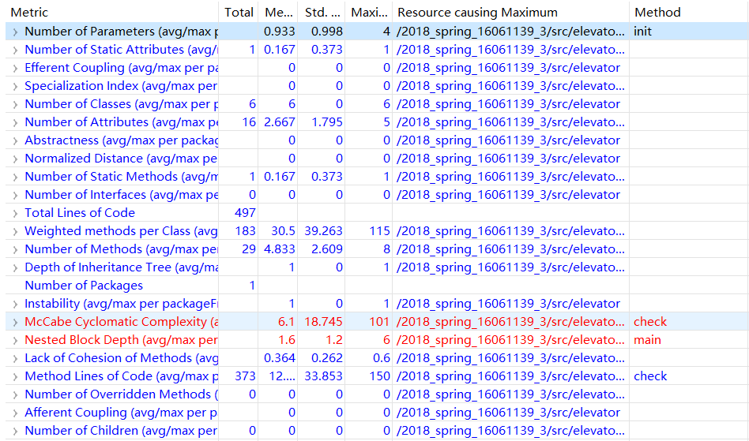
Task: Sort by the Total column header
Action: 239,12
